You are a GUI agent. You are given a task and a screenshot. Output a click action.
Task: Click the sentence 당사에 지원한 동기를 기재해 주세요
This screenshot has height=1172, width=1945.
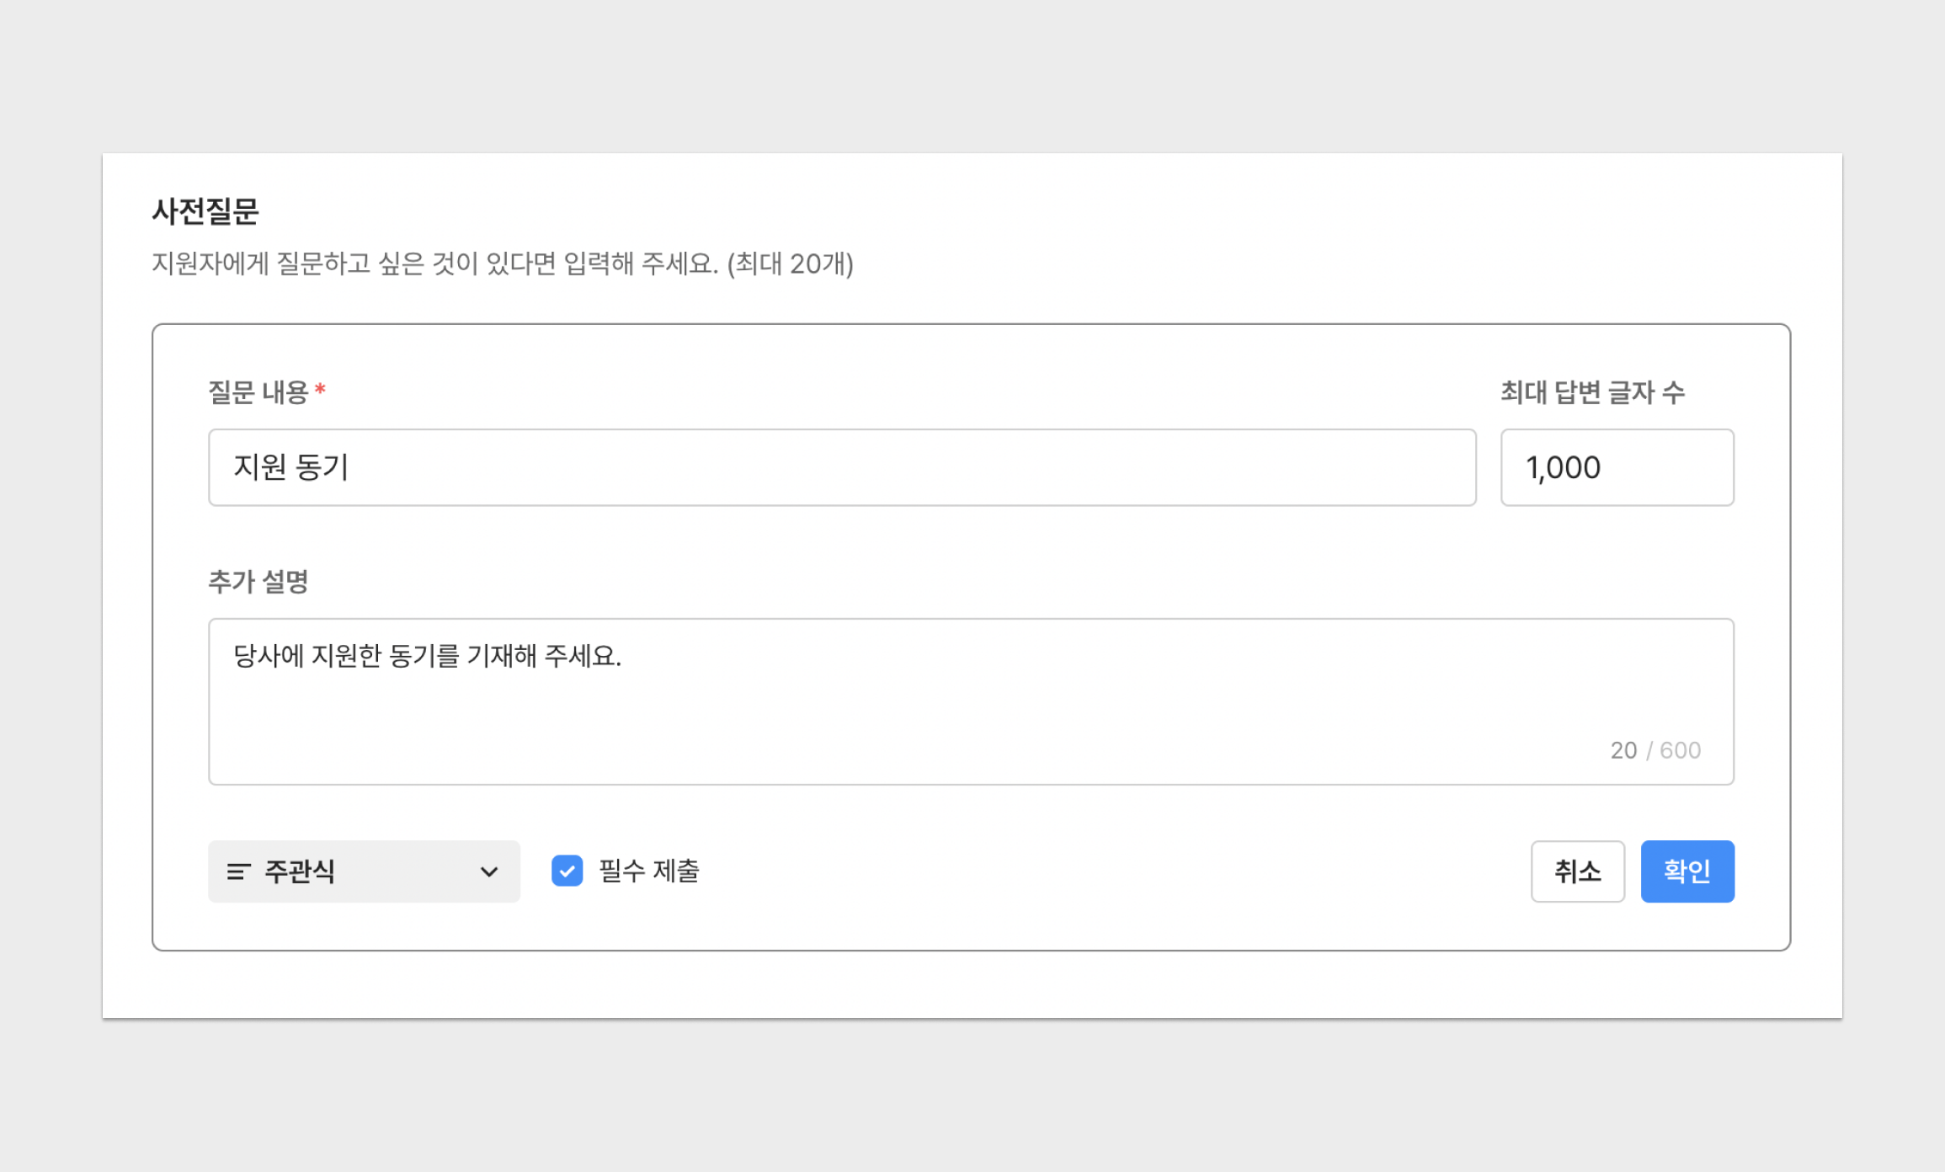(427, 656)
